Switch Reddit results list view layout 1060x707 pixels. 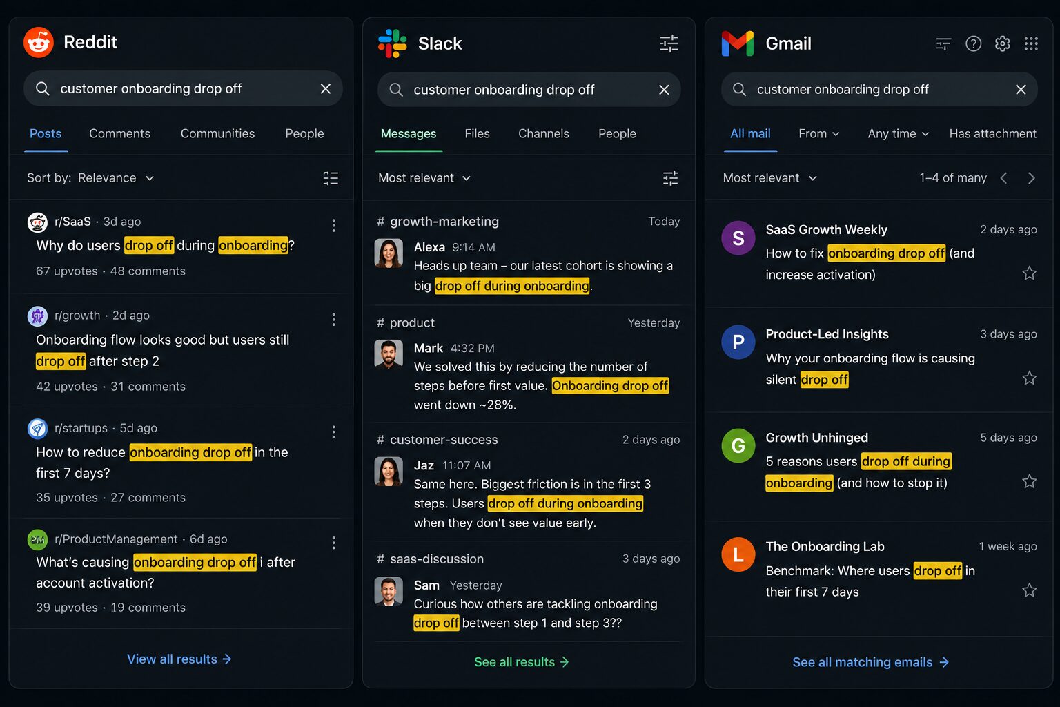coord(331,178)
